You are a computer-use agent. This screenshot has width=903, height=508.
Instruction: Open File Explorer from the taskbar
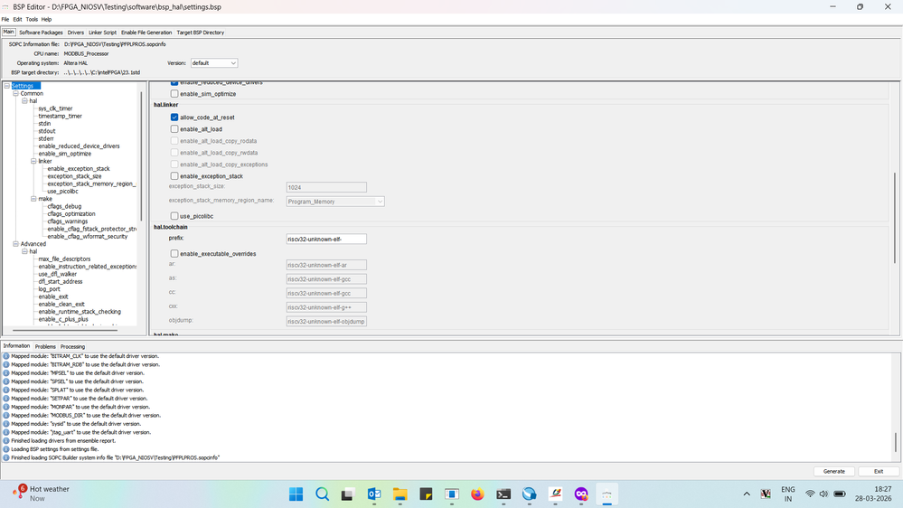tap(400, 494)
